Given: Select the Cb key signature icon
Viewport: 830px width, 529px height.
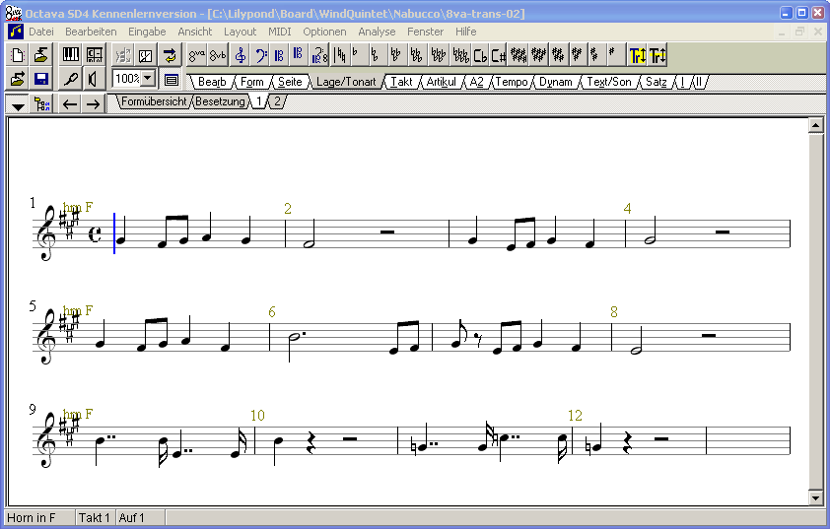Looking at the screenshot, I should [x=480, y=55].
